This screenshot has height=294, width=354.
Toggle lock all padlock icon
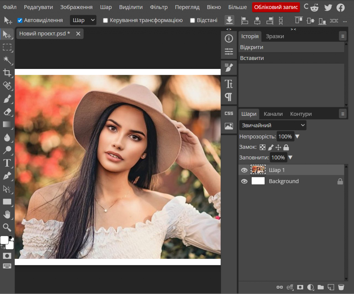pyautogui.click(x=286, y=148)
